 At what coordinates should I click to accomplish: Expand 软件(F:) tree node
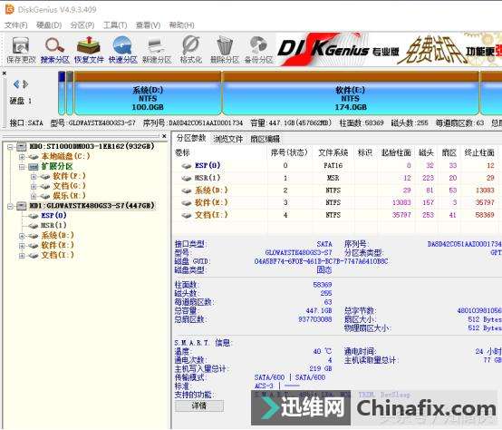34,177
